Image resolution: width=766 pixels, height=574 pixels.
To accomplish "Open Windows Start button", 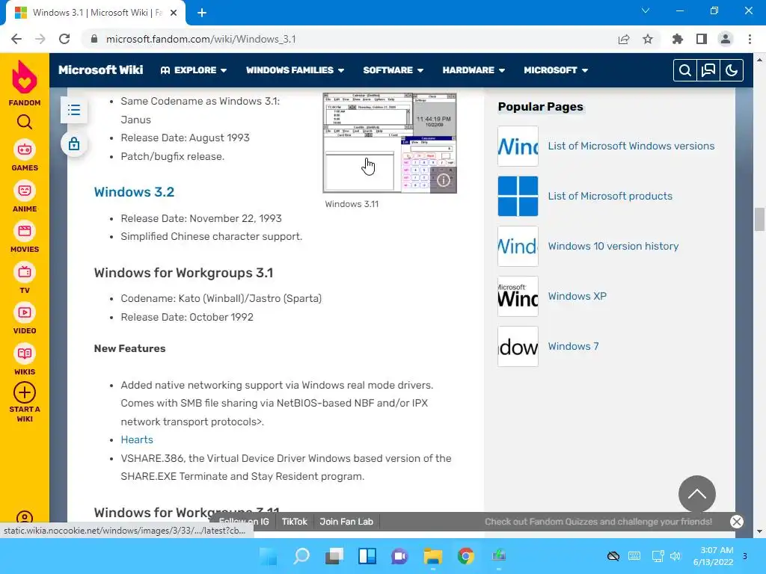I will click(269, 556).
